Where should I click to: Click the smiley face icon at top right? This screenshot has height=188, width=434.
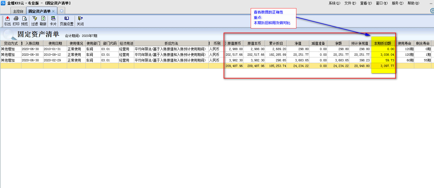[x=432, y=11]
